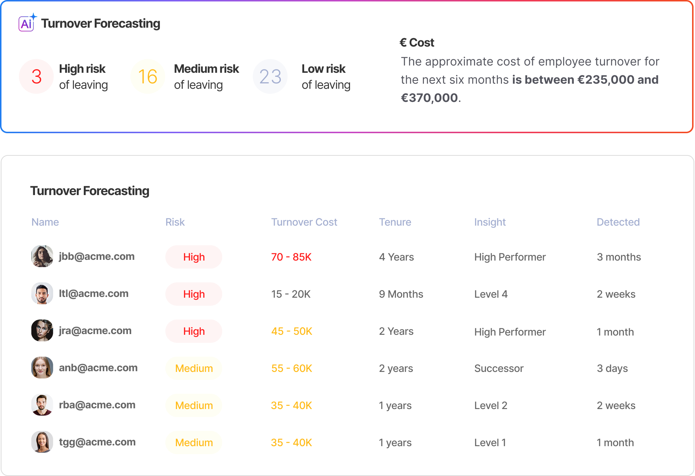
Task: Click the yellow medium risk count circle
Action: (x=148, y=76)
